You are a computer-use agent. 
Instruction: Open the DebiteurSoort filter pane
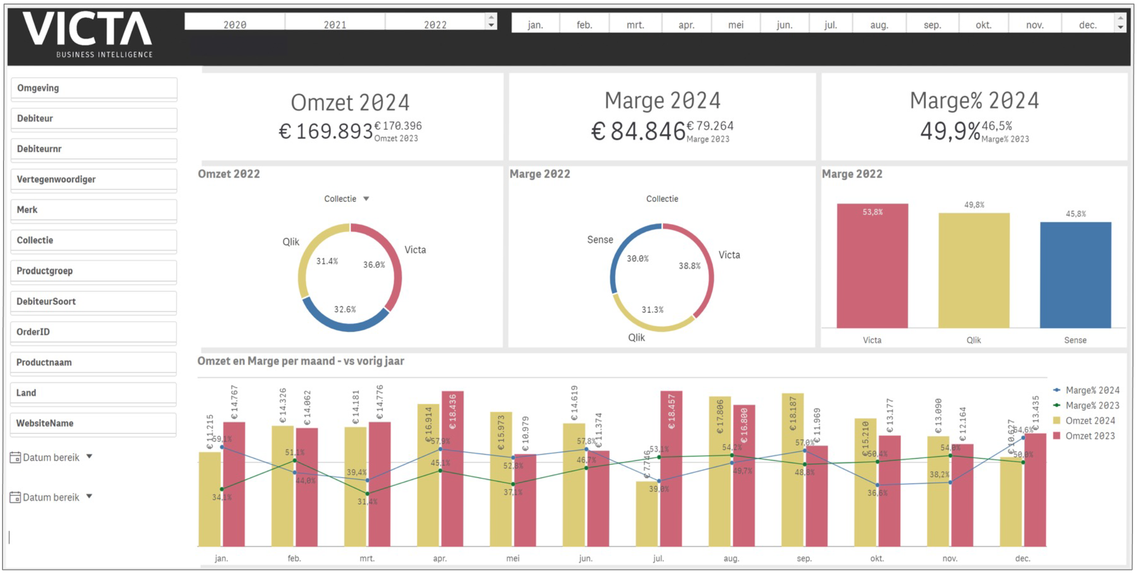[x=94, y=302]
